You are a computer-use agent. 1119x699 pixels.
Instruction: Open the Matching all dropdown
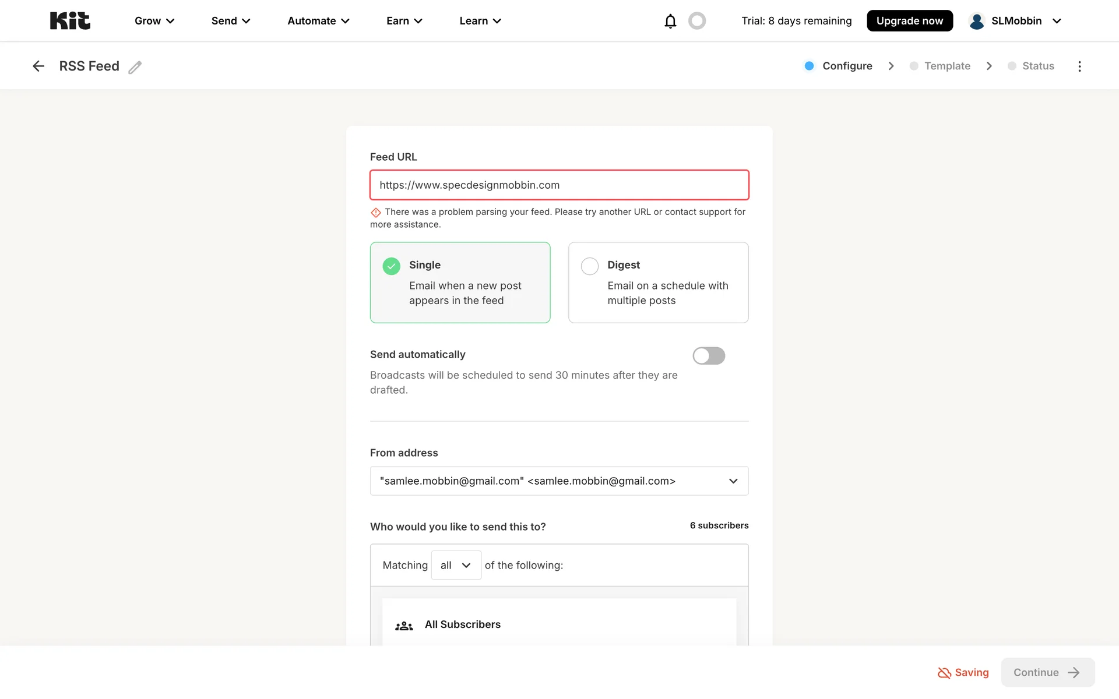tap(456, 565)
